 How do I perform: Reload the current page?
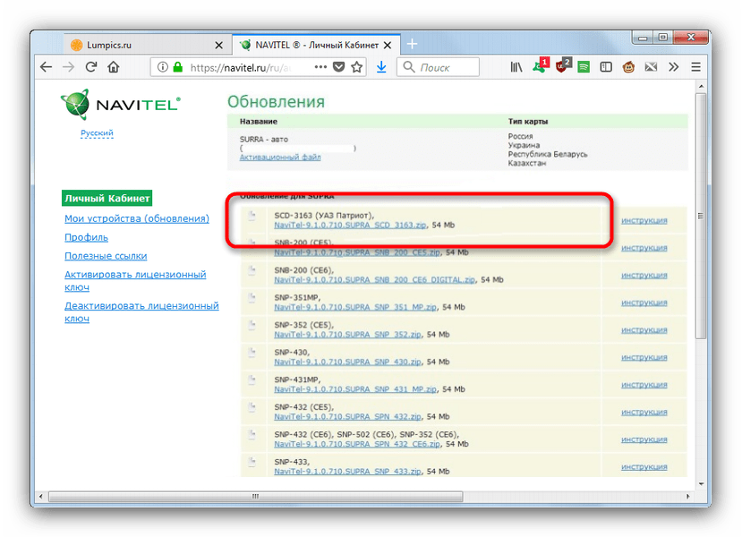91,67
